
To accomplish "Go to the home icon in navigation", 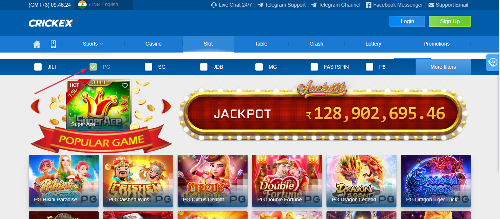I will coord(37,44).
